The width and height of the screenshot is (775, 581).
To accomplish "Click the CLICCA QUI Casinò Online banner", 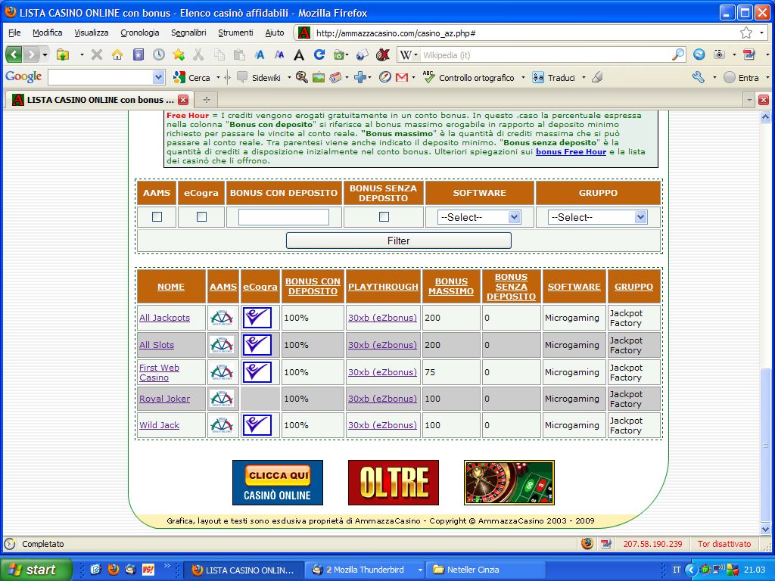I will tap(278, 483).
